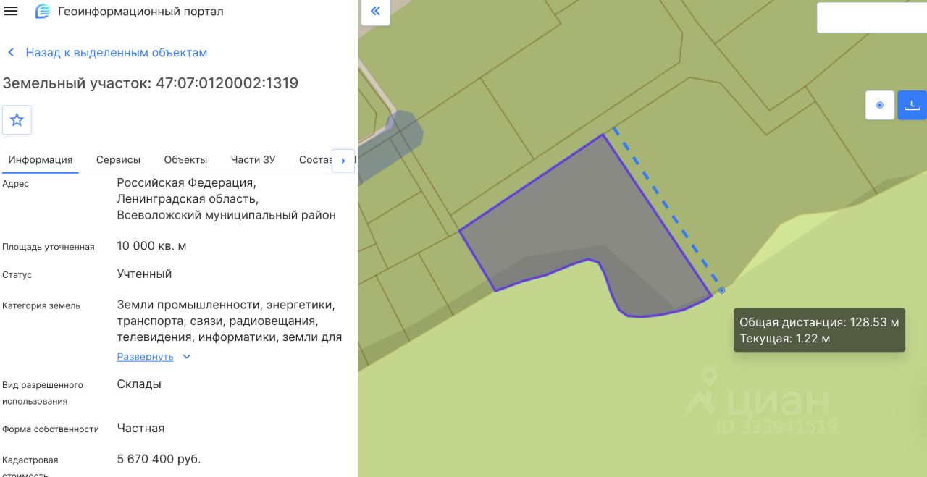The height and width of the screenshot is (477, 927).
Task: Open the partially hidden Состав tab
Action: click(315, 160)
